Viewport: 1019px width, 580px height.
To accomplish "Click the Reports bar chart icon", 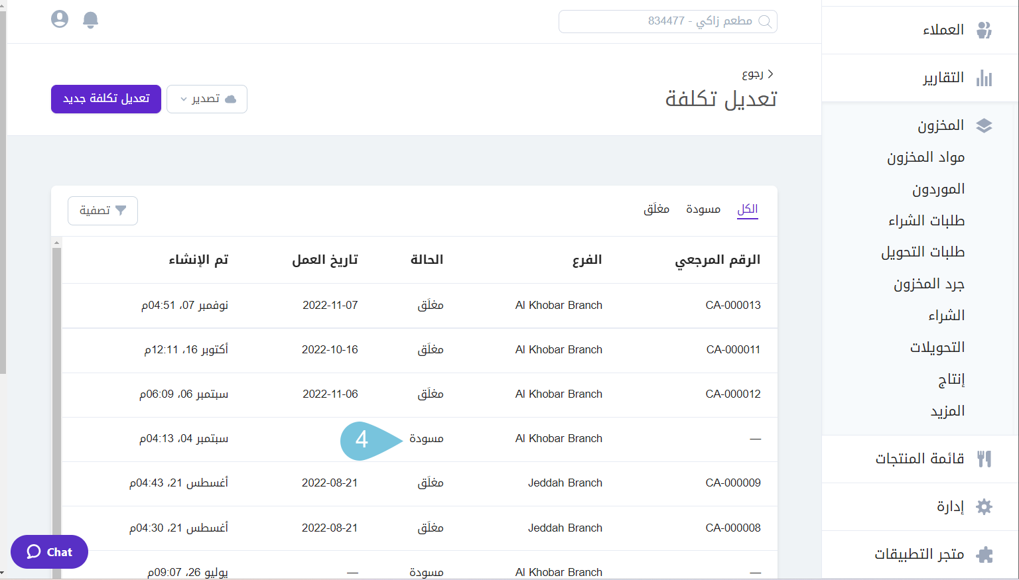I will (x=984, y=78).
